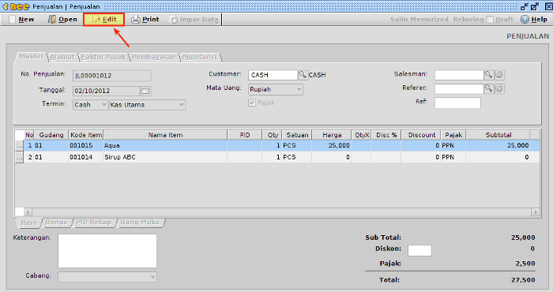
Task: Open the Help menu
Action: click(534, 20)
